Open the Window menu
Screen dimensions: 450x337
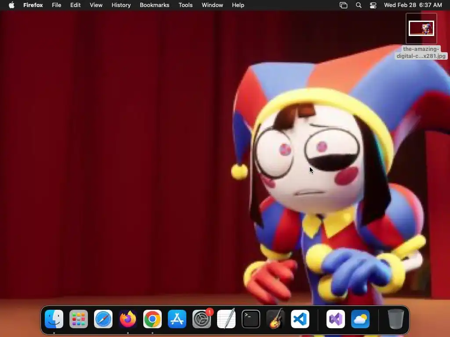[x=212, y=5]
